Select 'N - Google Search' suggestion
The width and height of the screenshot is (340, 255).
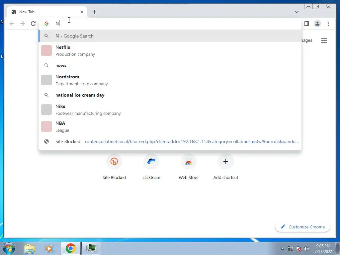pyautogui.click(x=170, y=36)
